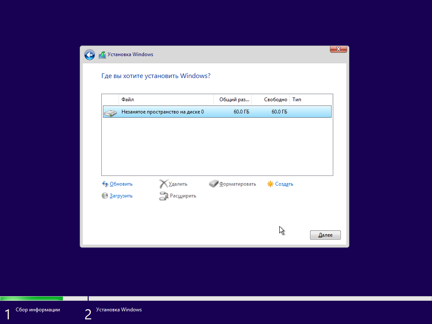Click the Создать orange star icon
The image size is (432, 324).
point(270,184)
